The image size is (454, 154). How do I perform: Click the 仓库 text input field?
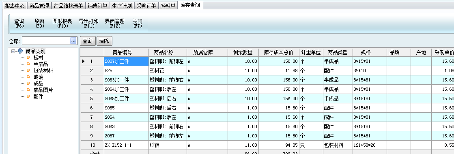point(46,41)
